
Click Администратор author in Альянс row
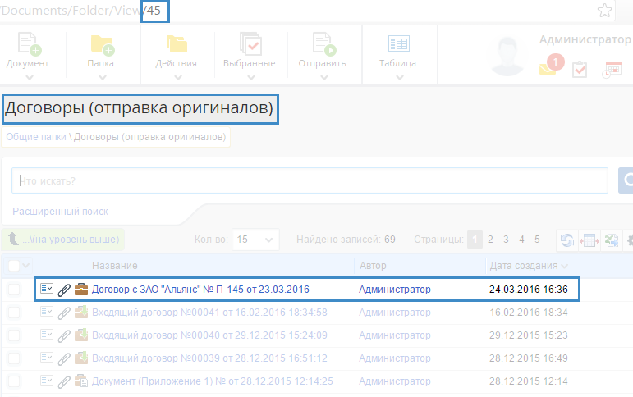click(x=395, y=290)
